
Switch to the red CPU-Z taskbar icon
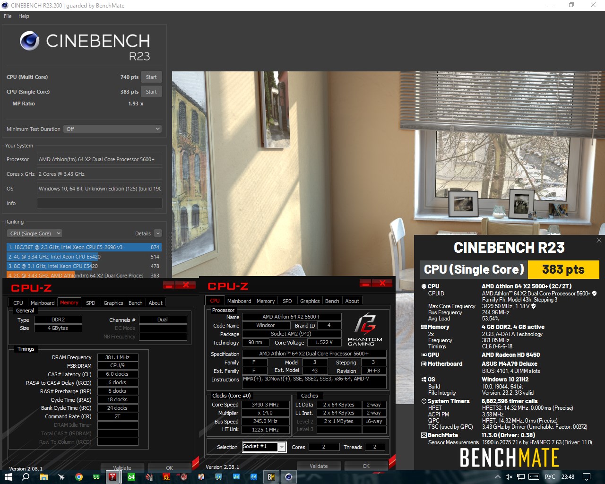(112, 477)
